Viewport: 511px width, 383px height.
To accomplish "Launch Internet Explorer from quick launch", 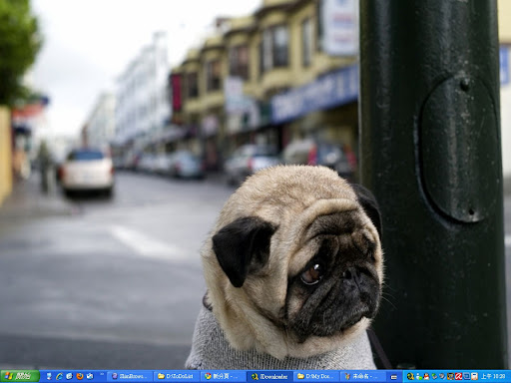I will (59, 376).
